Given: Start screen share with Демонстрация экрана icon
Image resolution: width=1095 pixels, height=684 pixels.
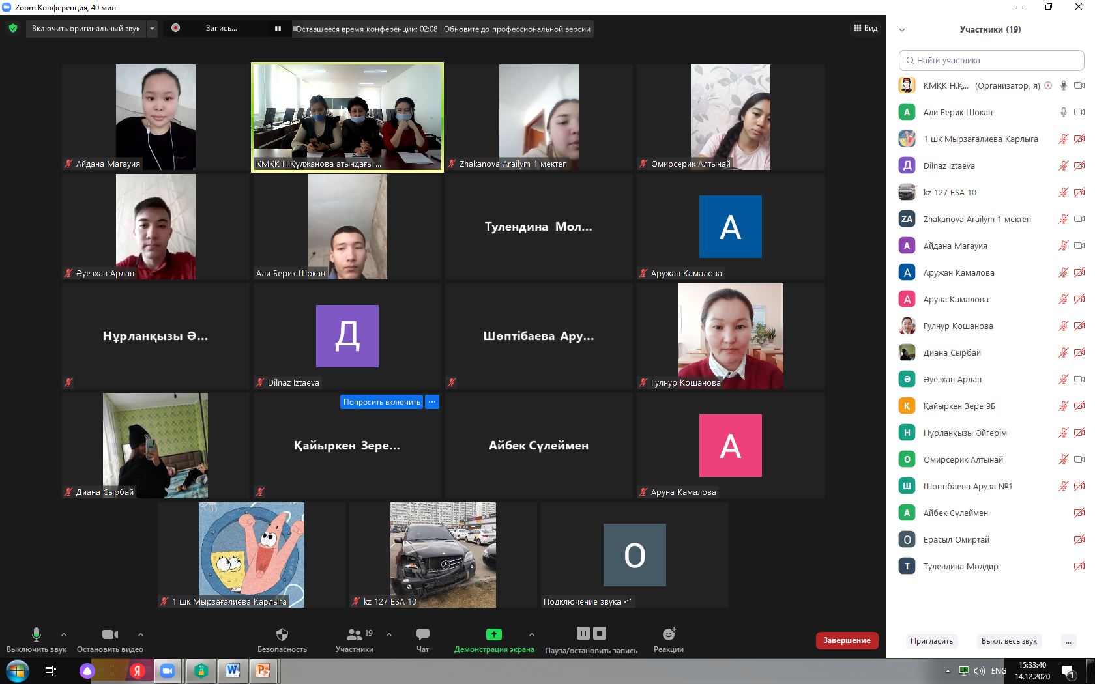Looking at the screenshot, I should point(493,634).
